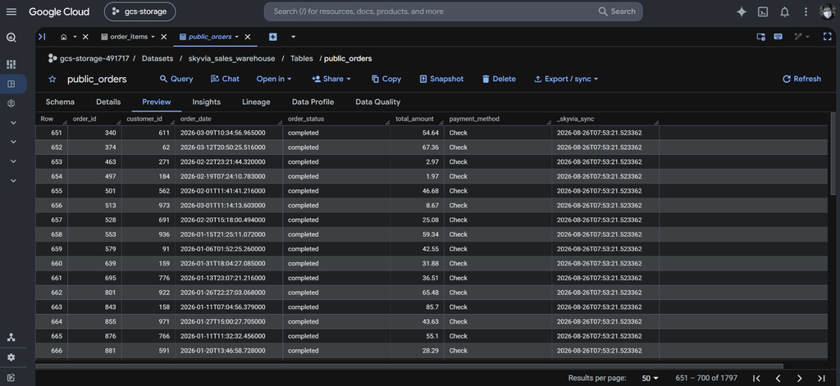Screen dimensions: 840x386
Task: Expand the Export / sync dropdown
Action: tap(566, 79)
